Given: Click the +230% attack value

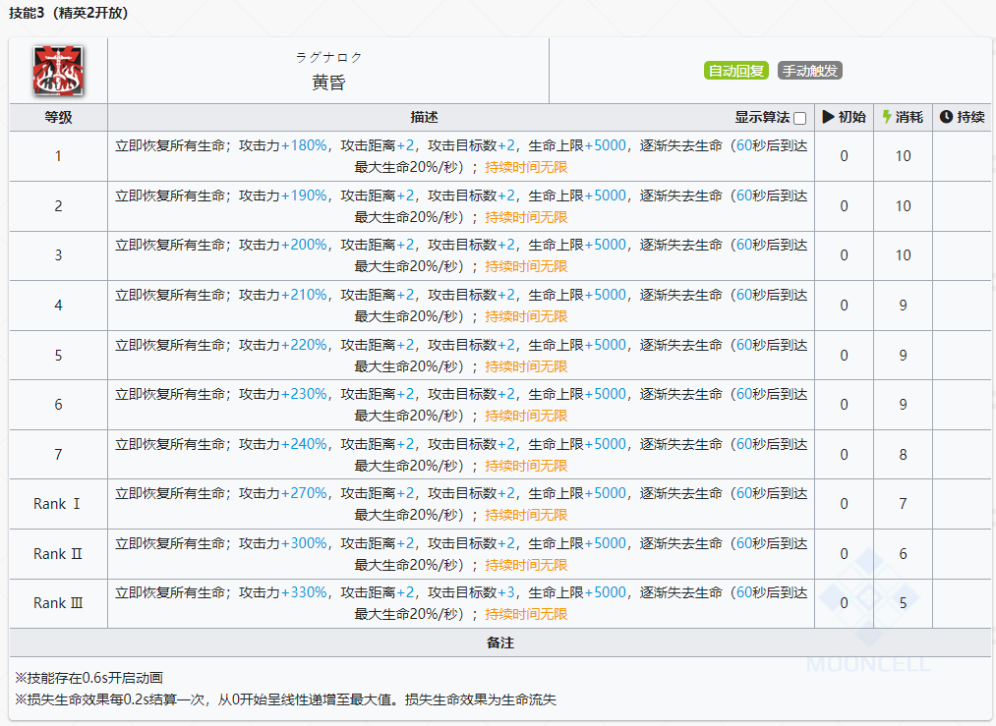Looking at the screenshot, I should point(304,394).
